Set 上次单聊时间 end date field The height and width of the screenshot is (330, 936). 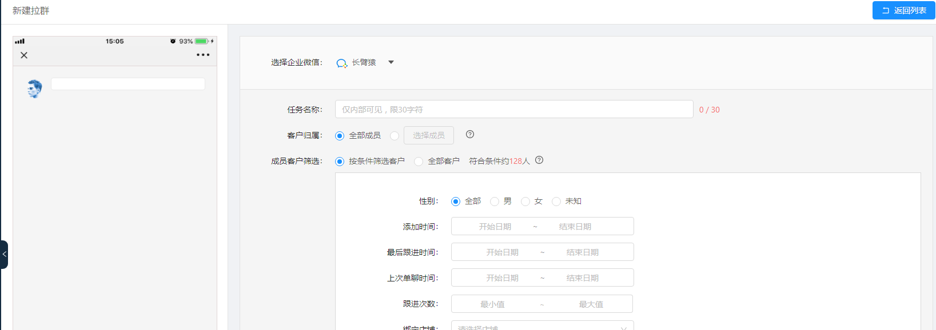point(583,278)
